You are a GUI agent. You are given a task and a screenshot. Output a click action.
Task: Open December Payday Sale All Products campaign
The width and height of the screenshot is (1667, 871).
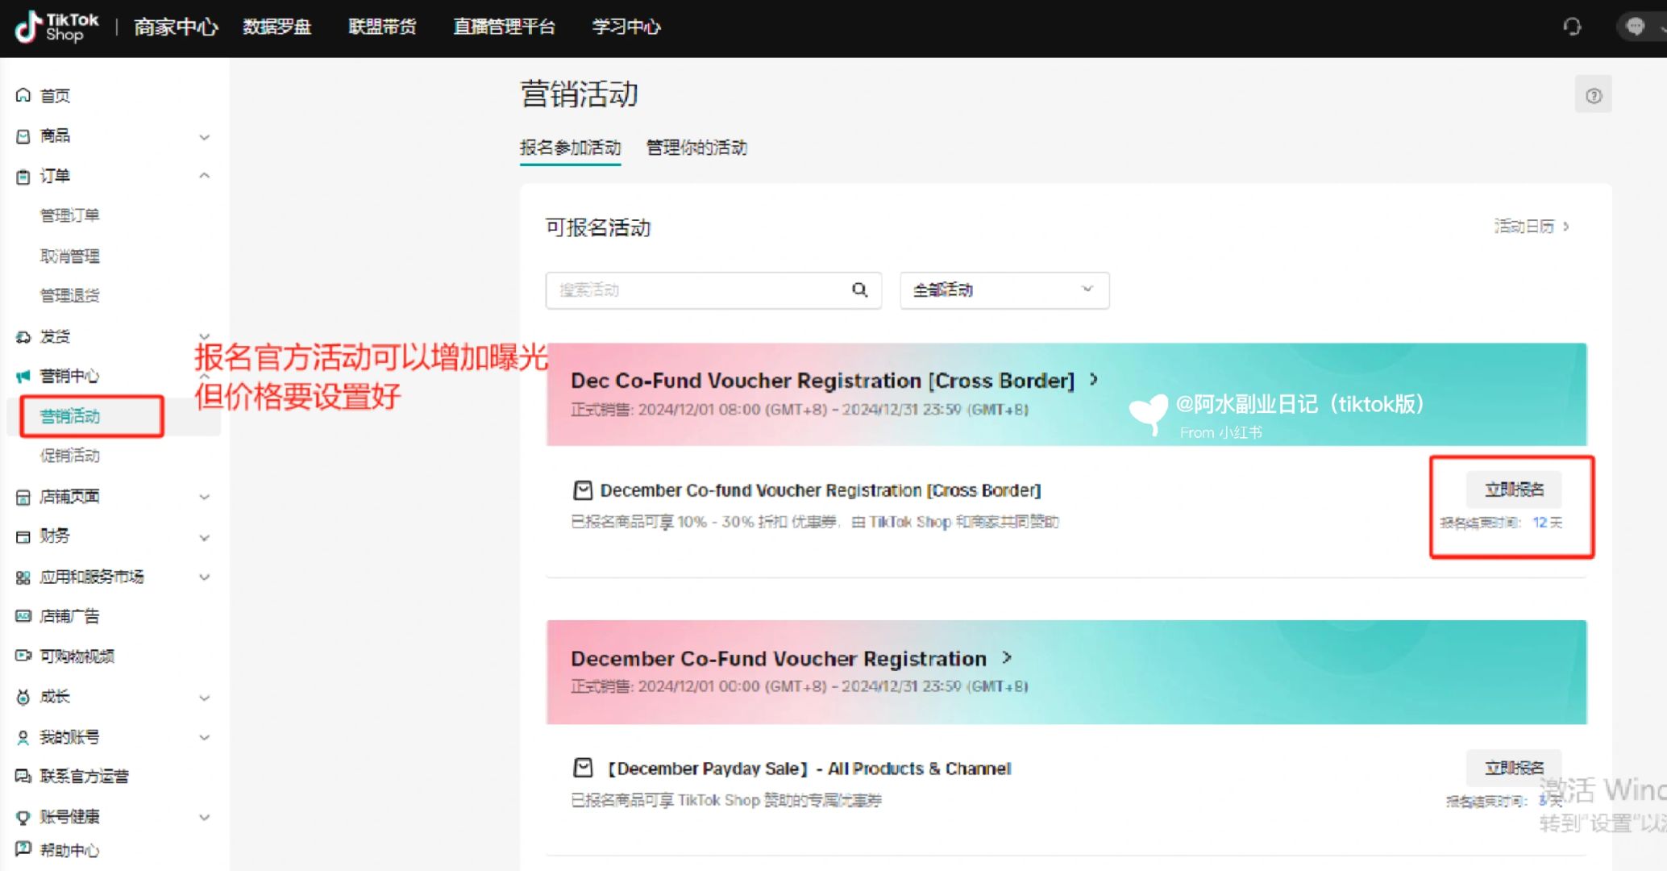(x=809, y=769)
